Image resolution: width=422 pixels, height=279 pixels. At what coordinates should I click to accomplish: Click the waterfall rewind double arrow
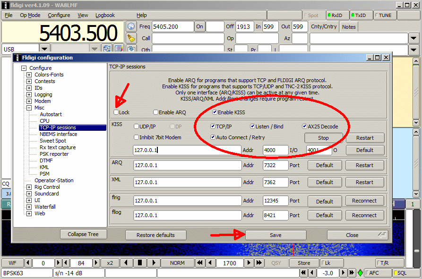click(x=200, y=262)
